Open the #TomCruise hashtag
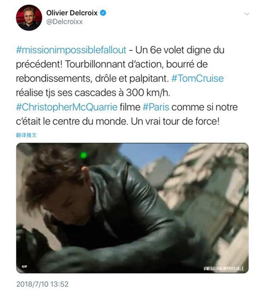Screen dimensions: 272x292 [x=197, y=78]
